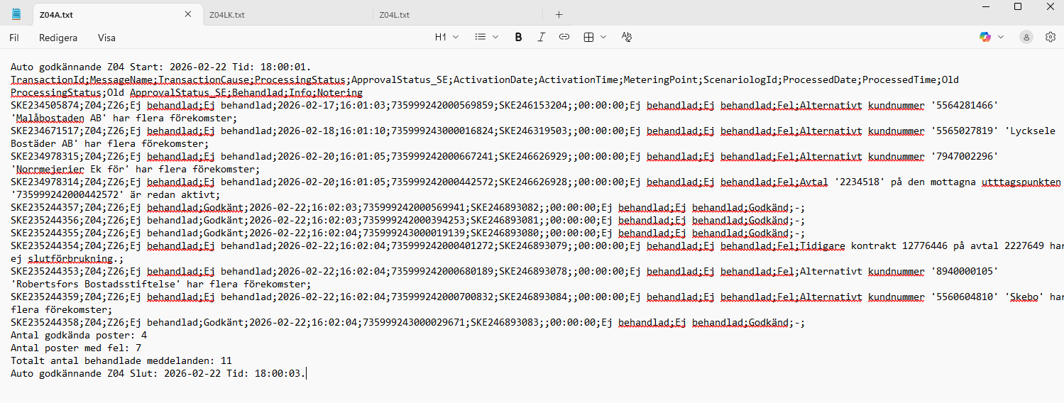Add a new tab with plus icon
The height and width of the screenshot is (403, 1064).
click(x=559, y=14)
